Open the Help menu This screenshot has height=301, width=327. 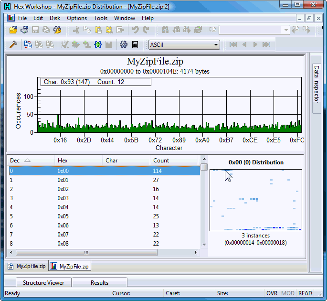tap(148, 18)
